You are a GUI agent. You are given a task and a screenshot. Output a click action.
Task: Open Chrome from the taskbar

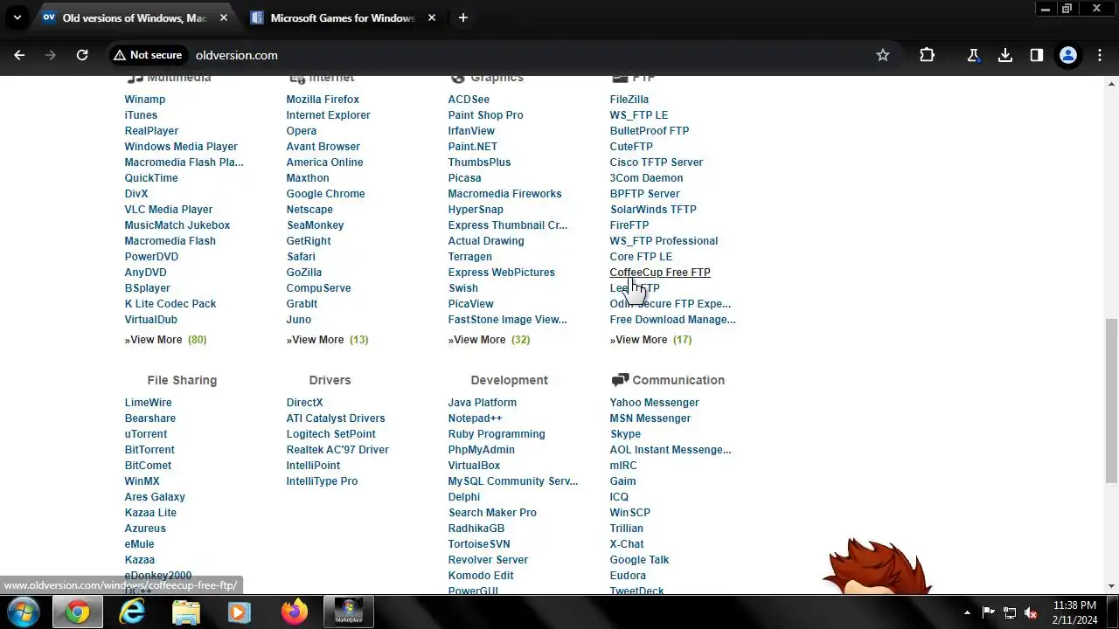(78, 612)
